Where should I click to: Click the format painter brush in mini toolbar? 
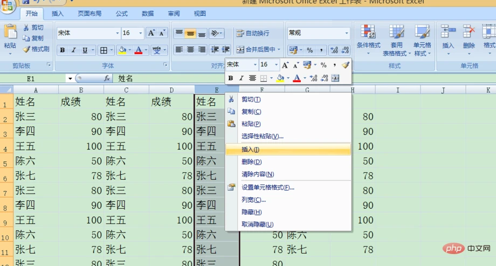pos(345,65)
